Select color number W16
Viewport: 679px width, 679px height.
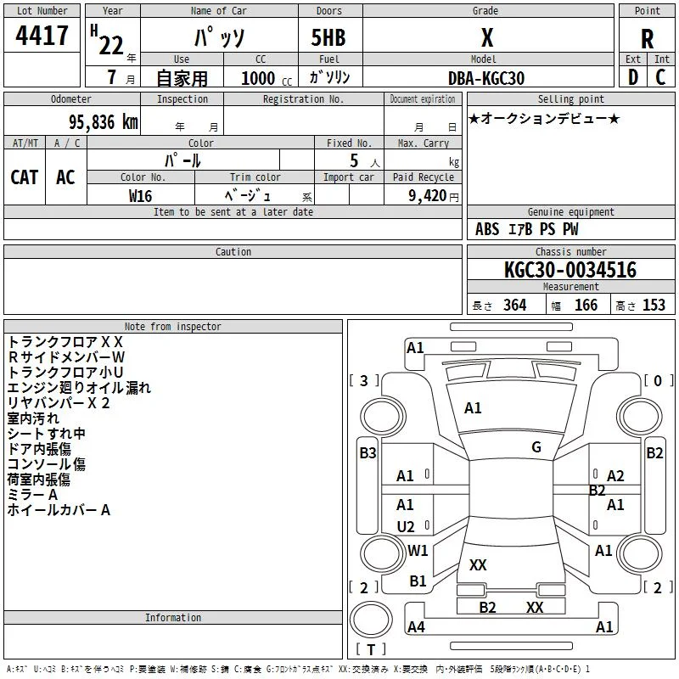141,196
